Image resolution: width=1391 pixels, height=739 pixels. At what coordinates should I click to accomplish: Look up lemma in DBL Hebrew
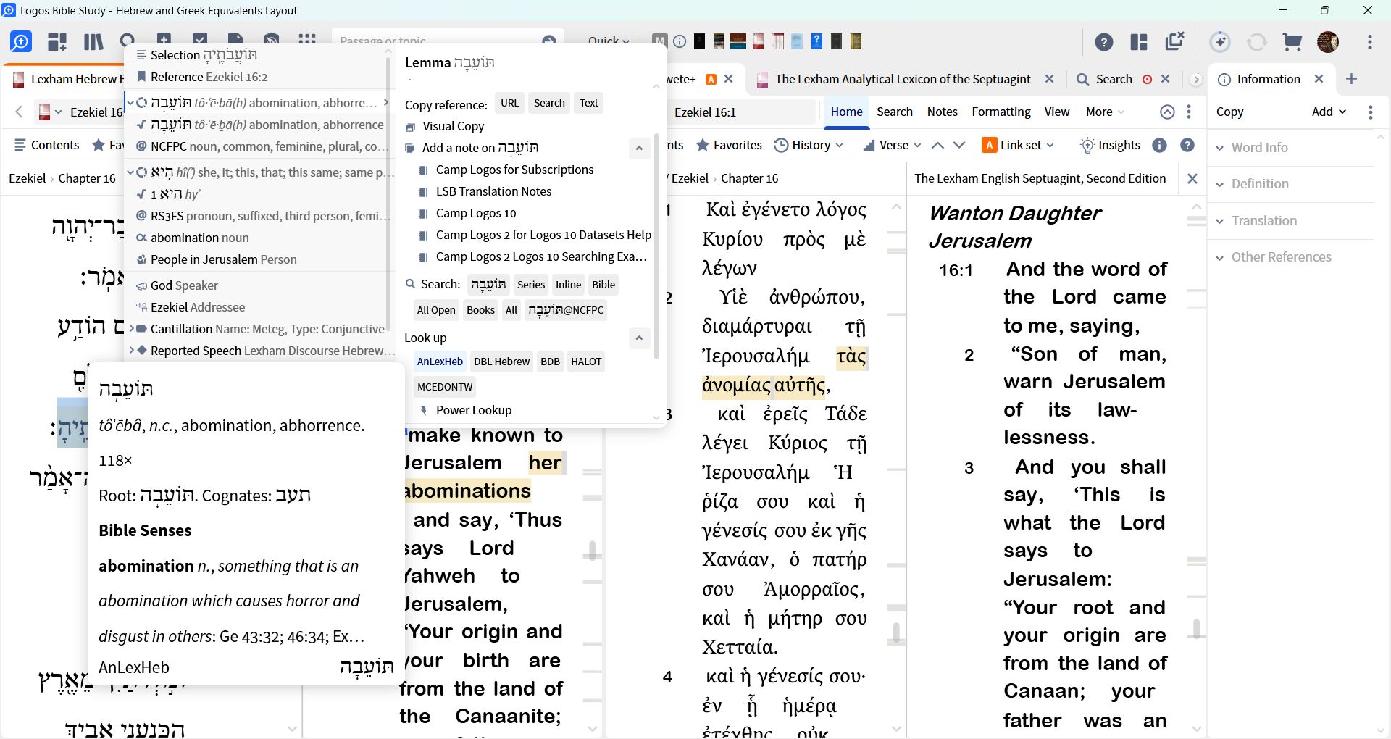point(502,362)
